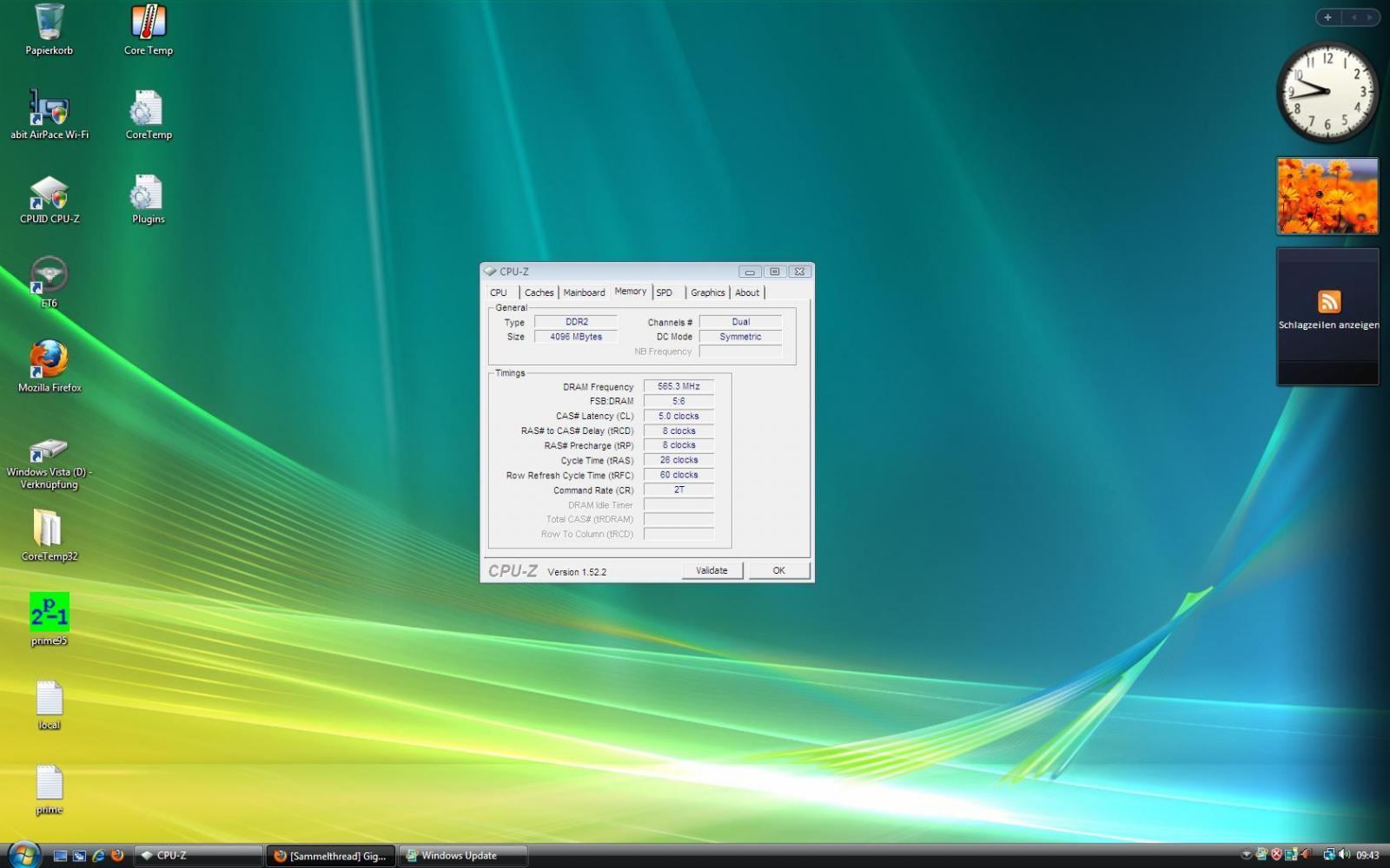
Task: Click the Channels # field Dual
Action: click(740, 322)
